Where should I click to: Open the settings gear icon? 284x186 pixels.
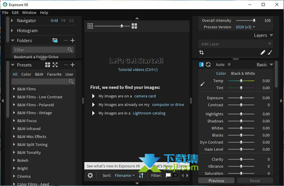coord(90,175)
